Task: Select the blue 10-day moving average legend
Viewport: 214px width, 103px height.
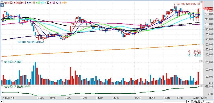Action: (29, 3)
